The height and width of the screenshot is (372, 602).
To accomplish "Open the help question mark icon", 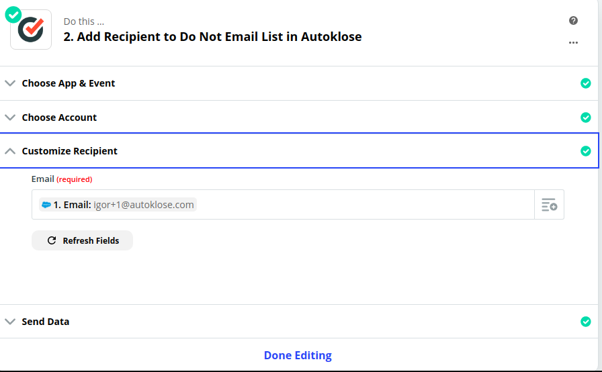I will point(573,21).
